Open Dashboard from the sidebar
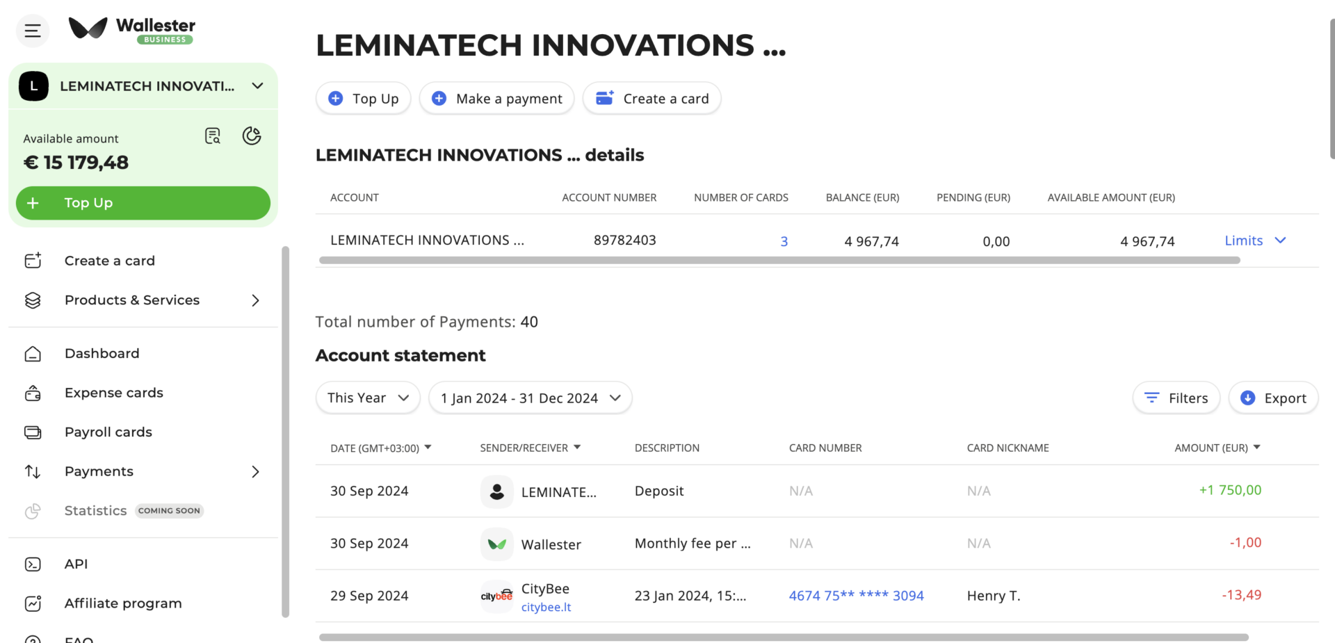1335x643 pixels. [x=102, y=354]
